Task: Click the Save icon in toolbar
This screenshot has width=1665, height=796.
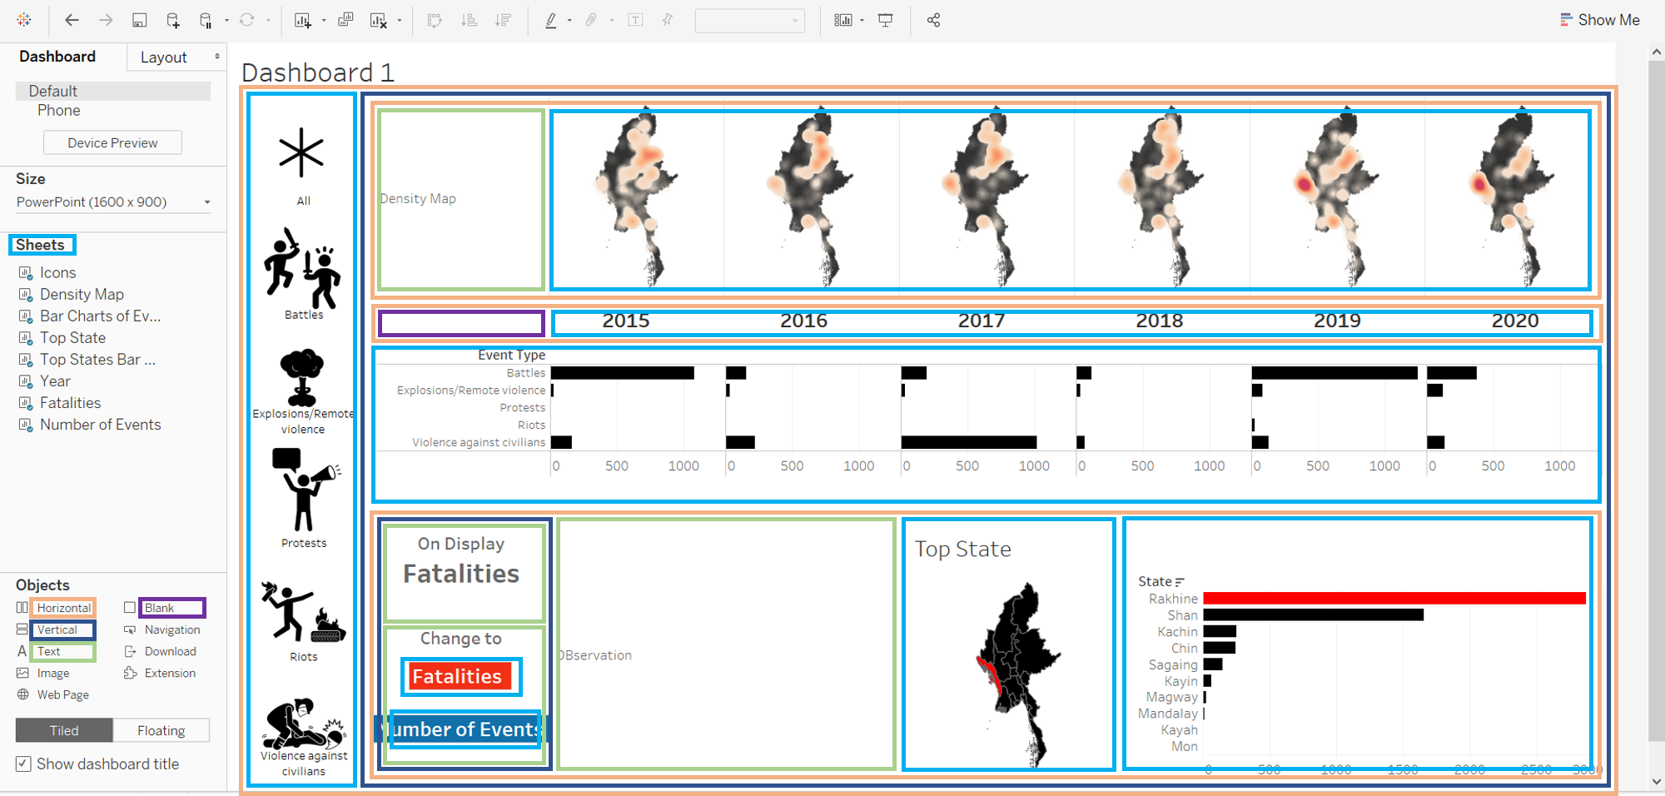Action: [140, 20]
